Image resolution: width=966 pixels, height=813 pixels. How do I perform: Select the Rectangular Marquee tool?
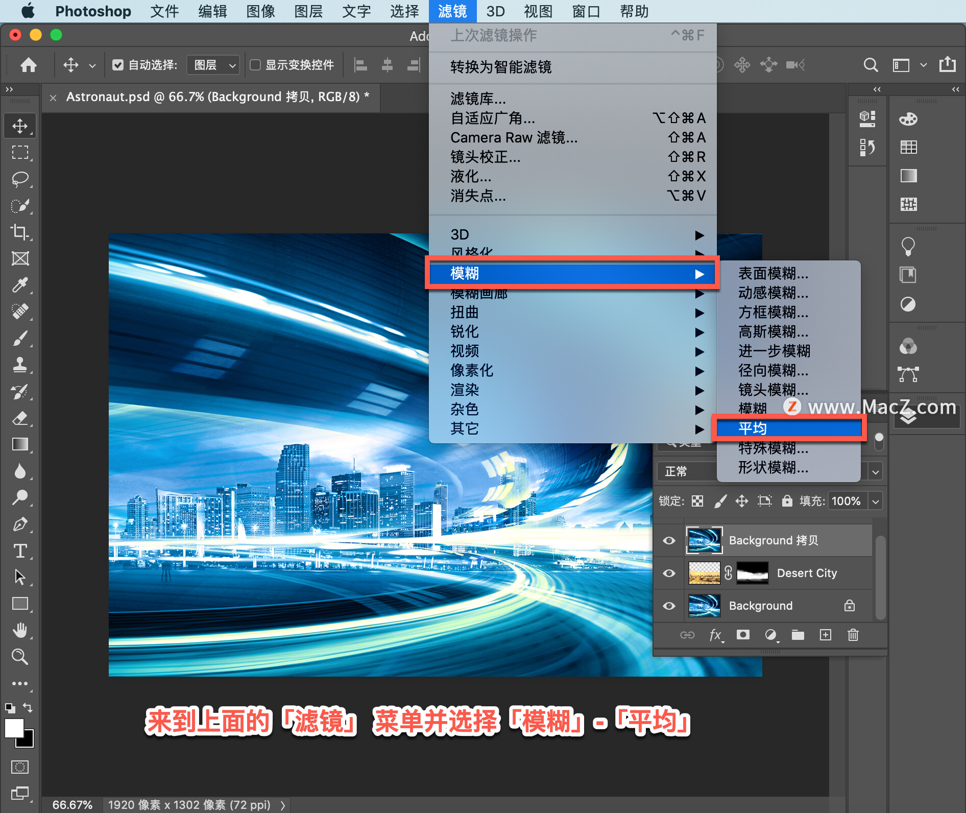tap(20, 152)
